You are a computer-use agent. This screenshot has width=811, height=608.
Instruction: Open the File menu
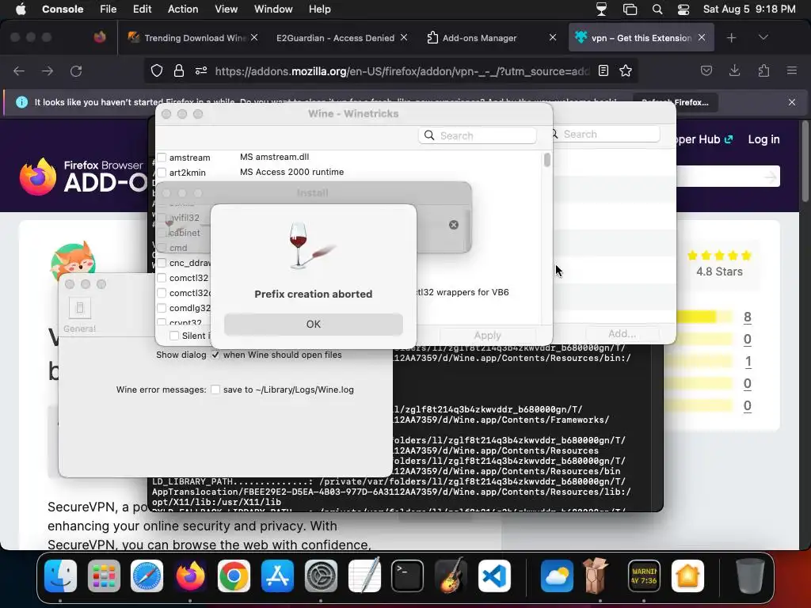[108, 9]
